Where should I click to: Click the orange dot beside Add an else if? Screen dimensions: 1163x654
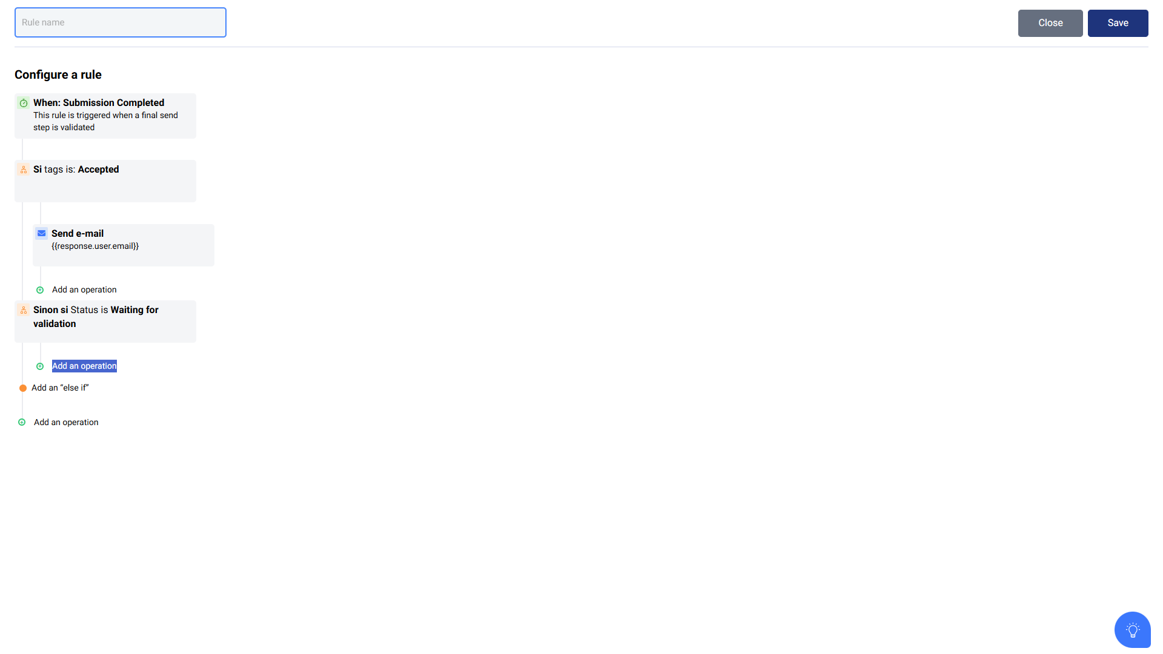pyautogui.click(x=23, y=388)
